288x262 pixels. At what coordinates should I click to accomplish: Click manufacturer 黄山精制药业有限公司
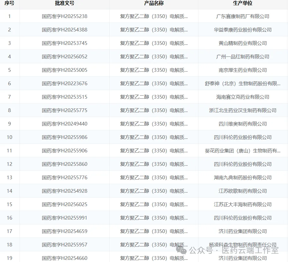click(243, 43)
